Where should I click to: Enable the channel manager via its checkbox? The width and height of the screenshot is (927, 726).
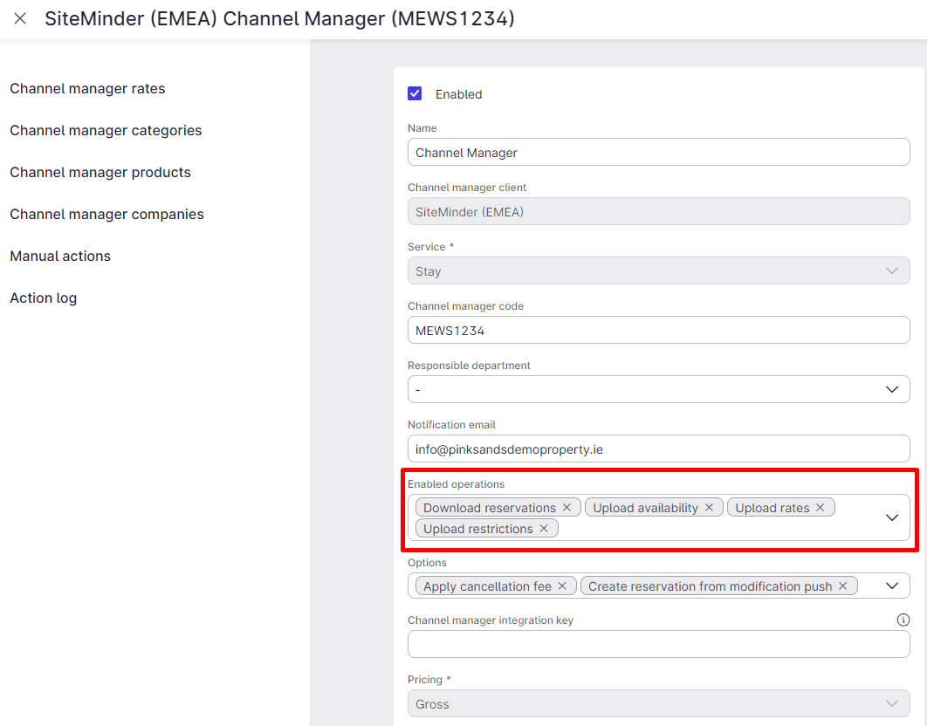(415, 93)
